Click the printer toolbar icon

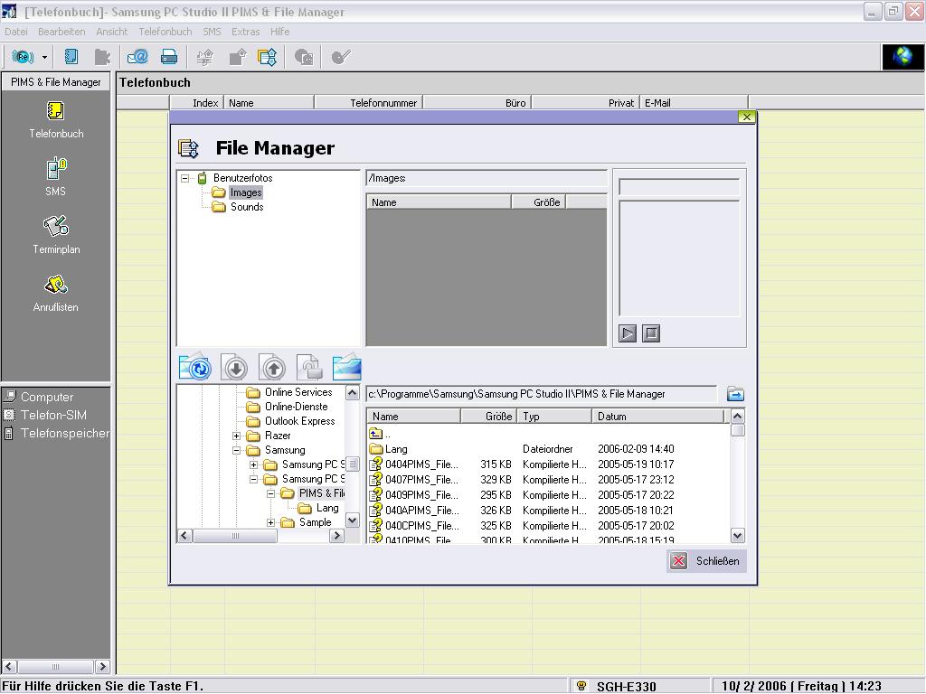pyautogui.click(x=169, y=57)
